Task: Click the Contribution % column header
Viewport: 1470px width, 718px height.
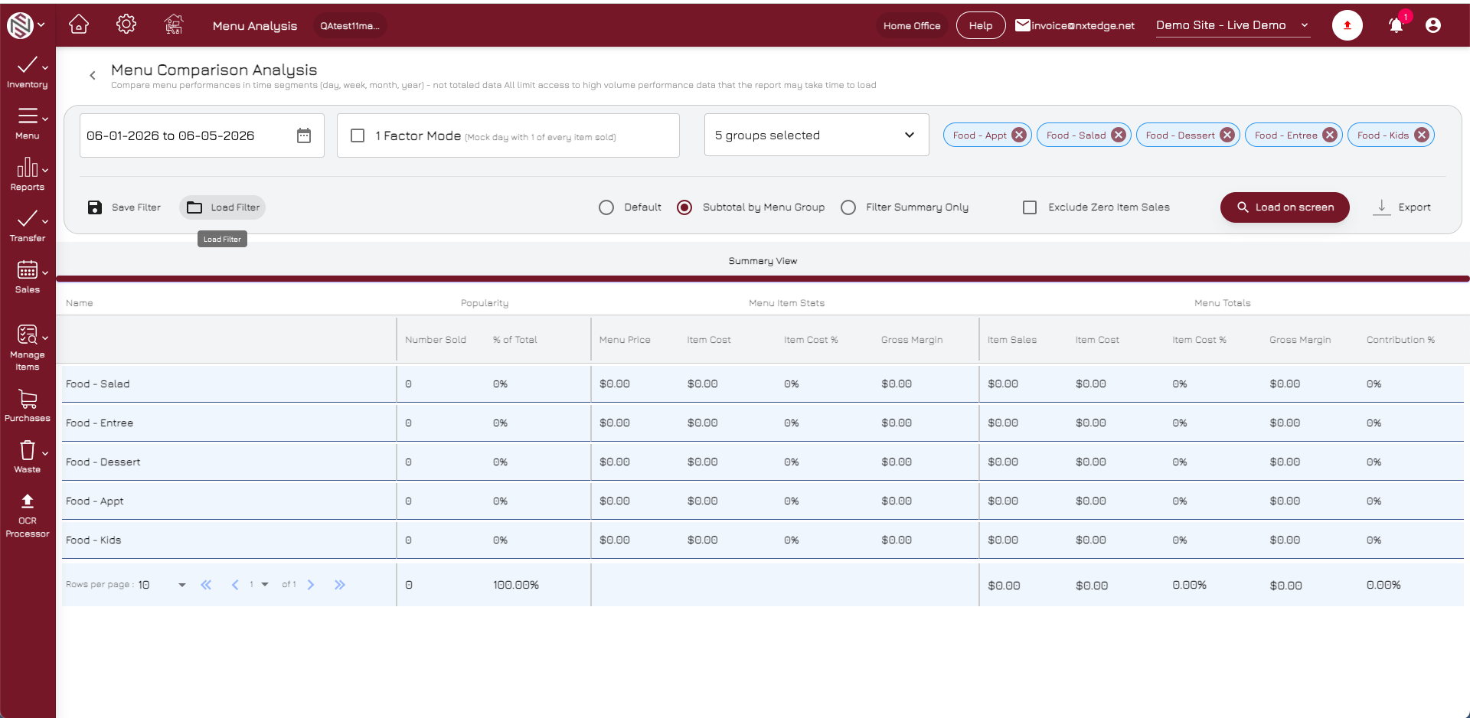Action: 1400,340
